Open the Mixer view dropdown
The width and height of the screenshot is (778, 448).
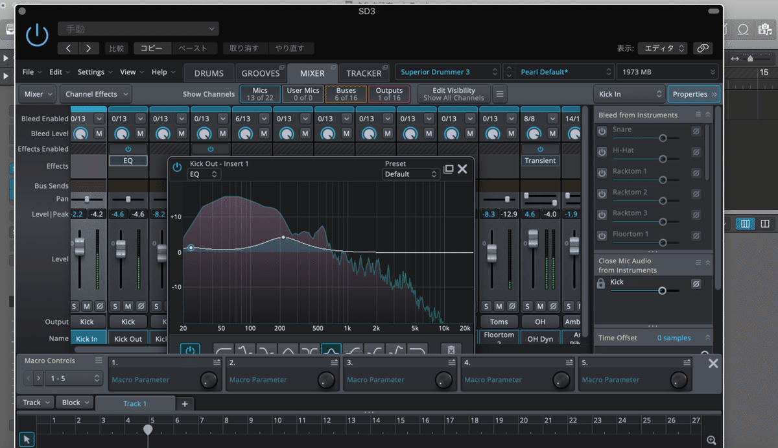(37, 94)
